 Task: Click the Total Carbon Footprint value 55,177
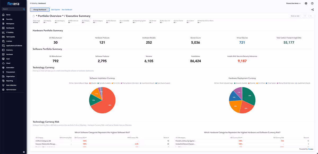(289, 43)
